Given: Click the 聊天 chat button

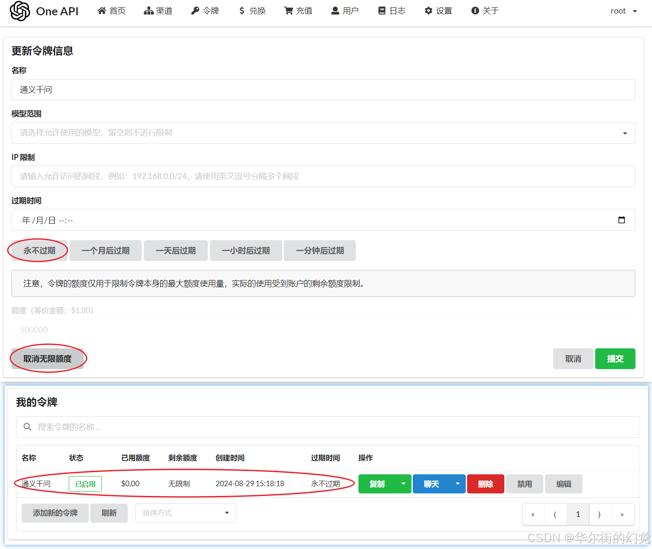Looking at the screenshot, I should pyautogui.click(x=431, y=484).
